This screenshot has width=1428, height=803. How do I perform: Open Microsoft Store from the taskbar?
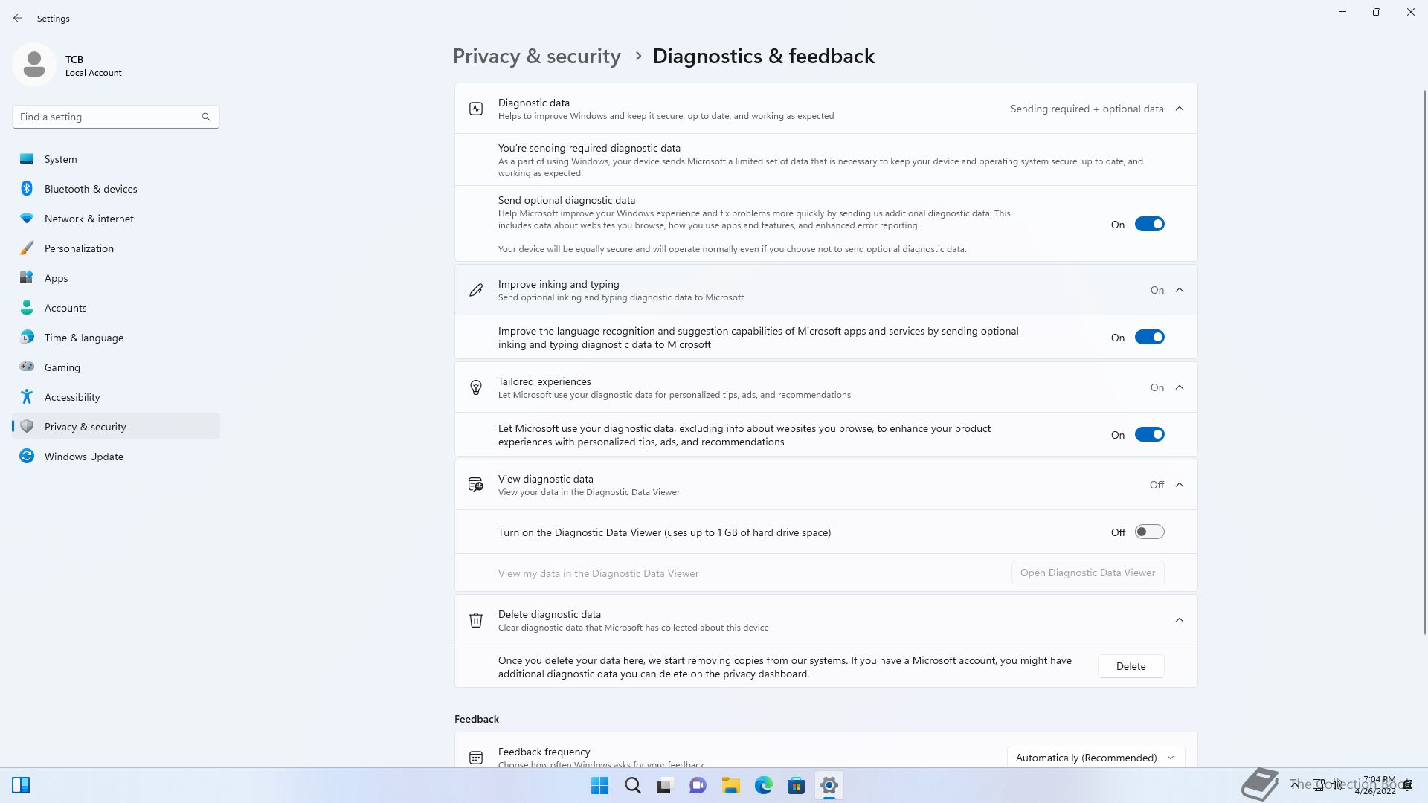(797, 786)
